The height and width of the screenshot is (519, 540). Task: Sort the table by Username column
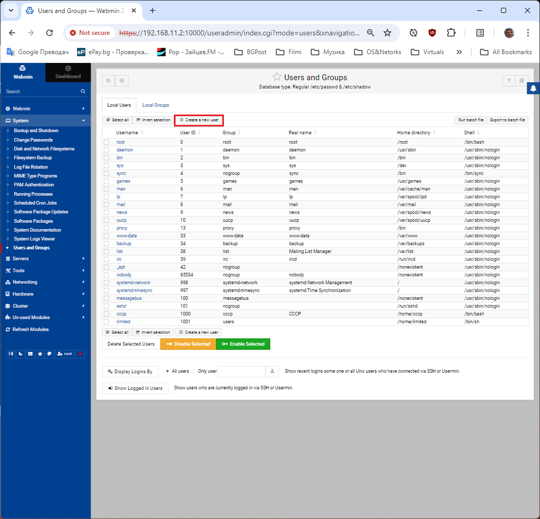click(x=130, y=133)
